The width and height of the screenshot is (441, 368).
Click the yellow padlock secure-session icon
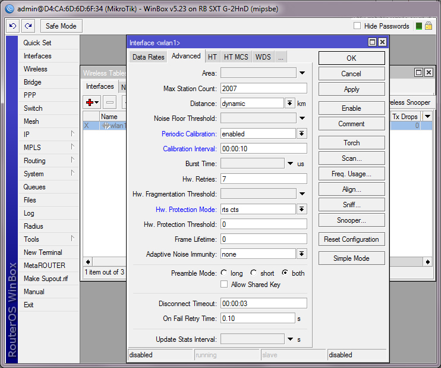(428, 26)
